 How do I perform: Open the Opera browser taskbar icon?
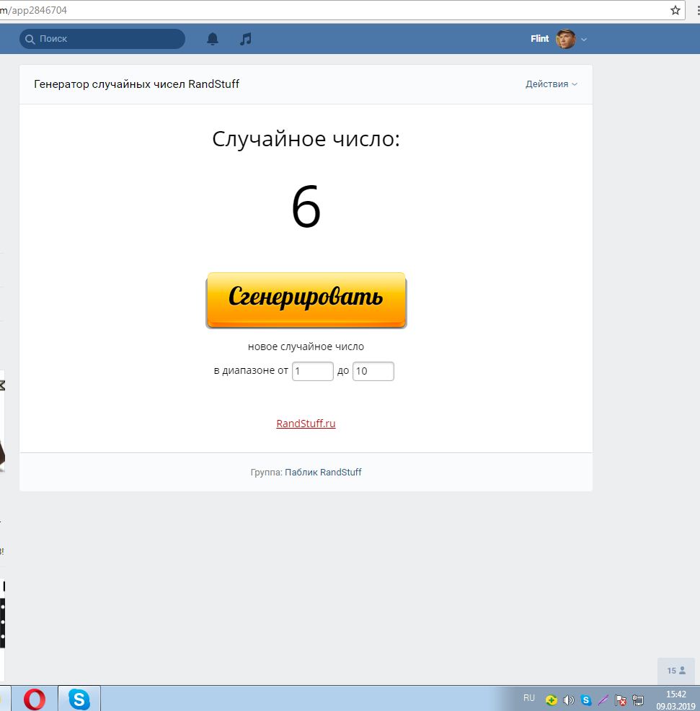coord(35,699)
